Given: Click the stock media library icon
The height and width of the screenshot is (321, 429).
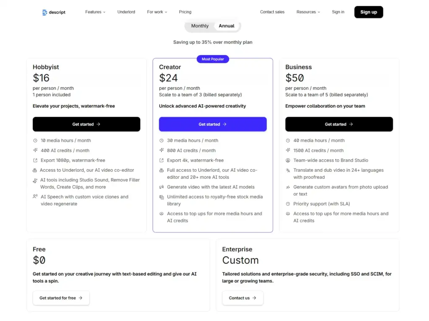Looking at the screenshot, I should [162, 197].
